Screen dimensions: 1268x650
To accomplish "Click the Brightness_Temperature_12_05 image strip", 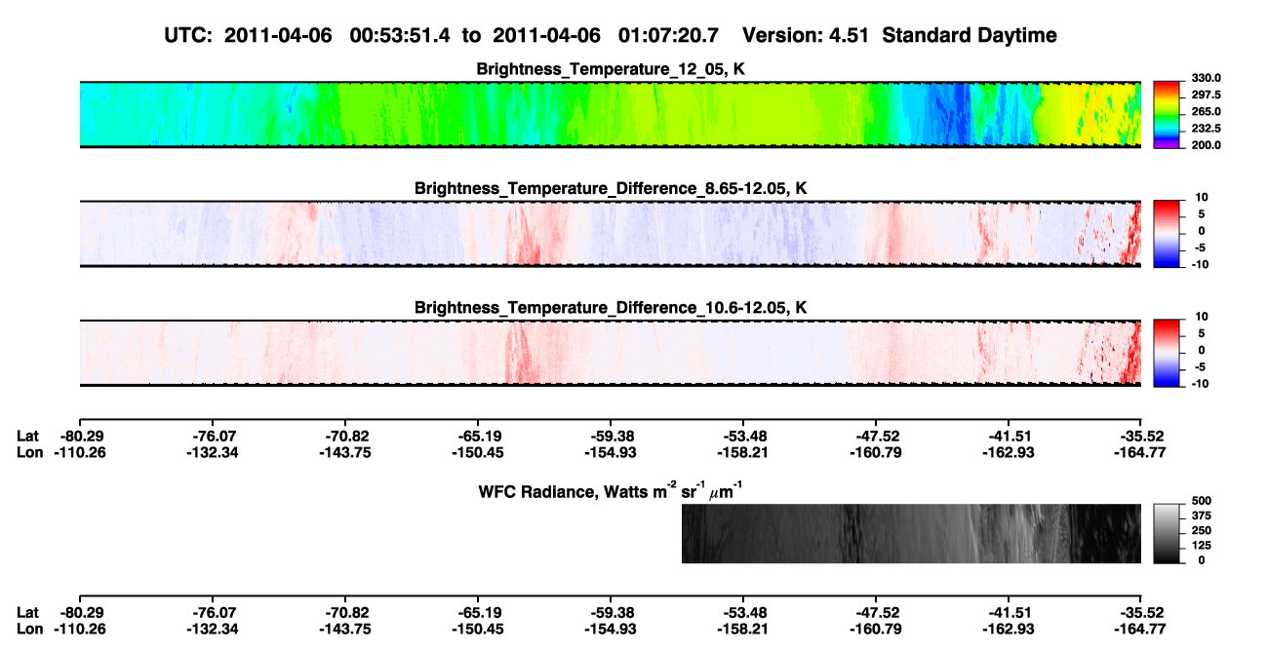I will click(610, 114).
